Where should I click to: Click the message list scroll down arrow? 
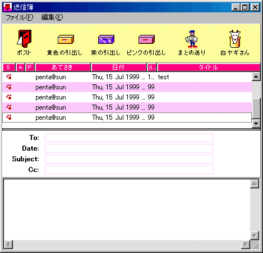click(x=256, y=124)
